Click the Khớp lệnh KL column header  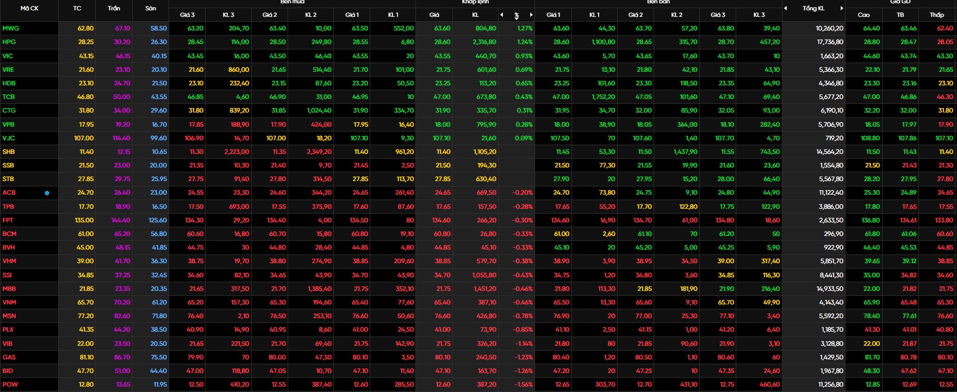pyautogui.click(x=475, y=15)
